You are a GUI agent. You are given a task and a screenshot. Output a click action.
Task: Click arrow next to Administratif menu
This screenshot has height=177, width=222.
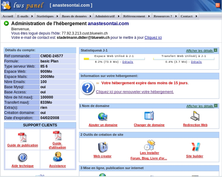[x=119, y=16]
